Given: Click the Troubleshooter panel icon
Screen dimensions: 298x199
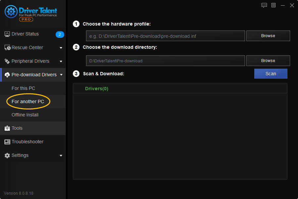Looking at the screenshot, I should pyautogui.click(x=7, y=142).
